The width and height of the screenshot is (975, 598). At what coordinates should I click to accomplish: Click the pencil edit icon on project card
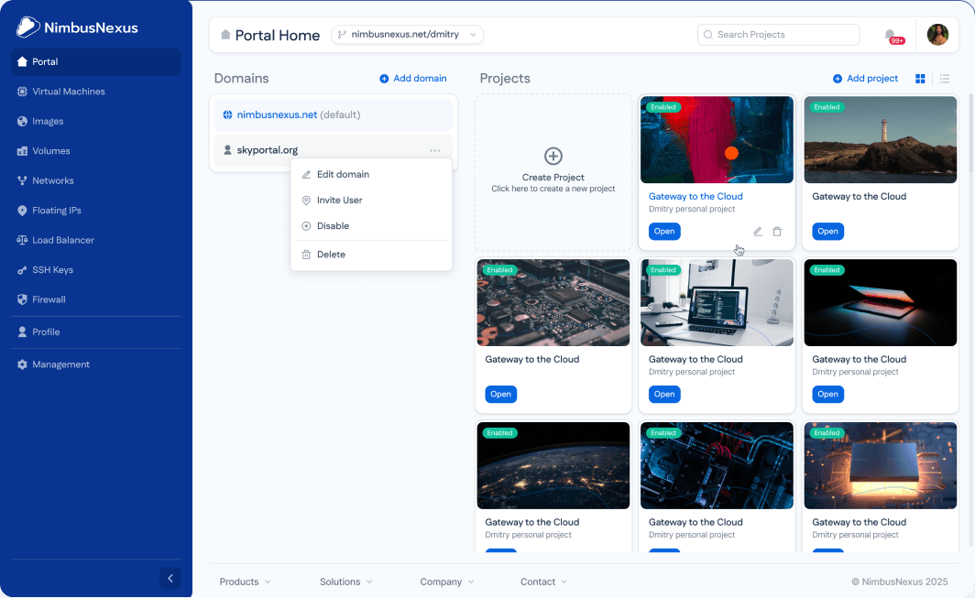pyautogui.click(x=758, y=232)
